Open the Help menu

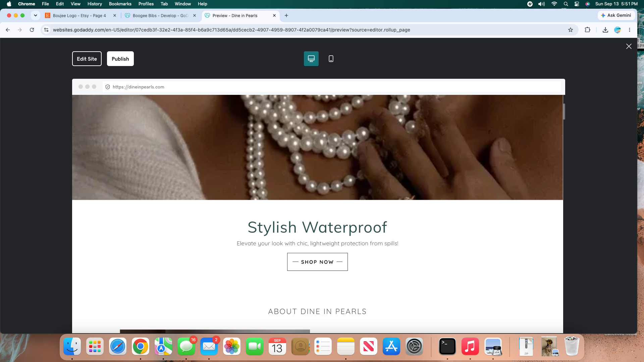tap(202, 4)
